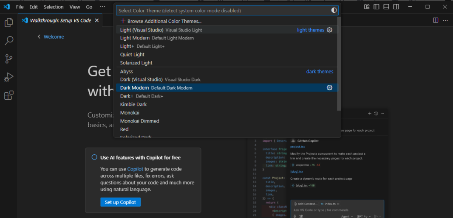Select the Red theme
This screenshot has height=218, width=453.
point(226,129)
